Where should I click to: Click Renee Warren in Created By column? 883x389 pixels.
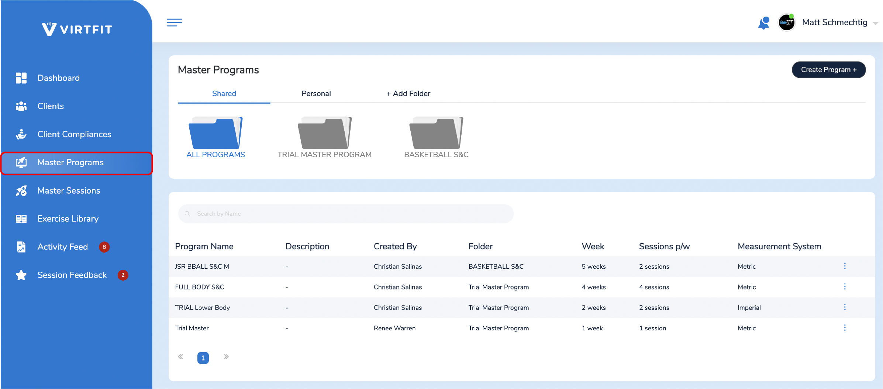[394, 328]
